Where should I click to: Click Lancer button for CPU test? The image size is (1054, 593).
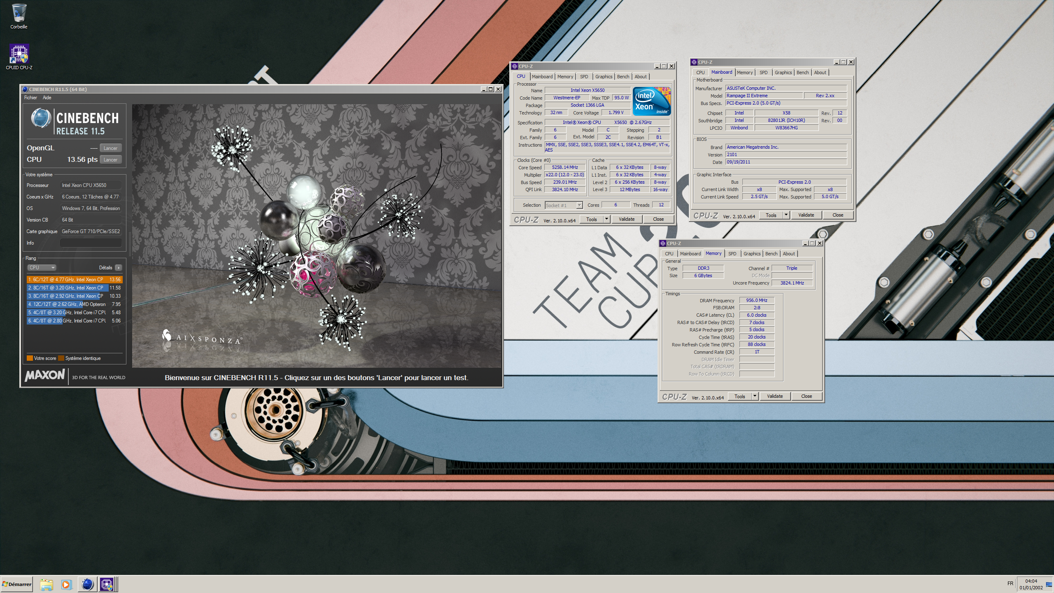coord(110,160)
